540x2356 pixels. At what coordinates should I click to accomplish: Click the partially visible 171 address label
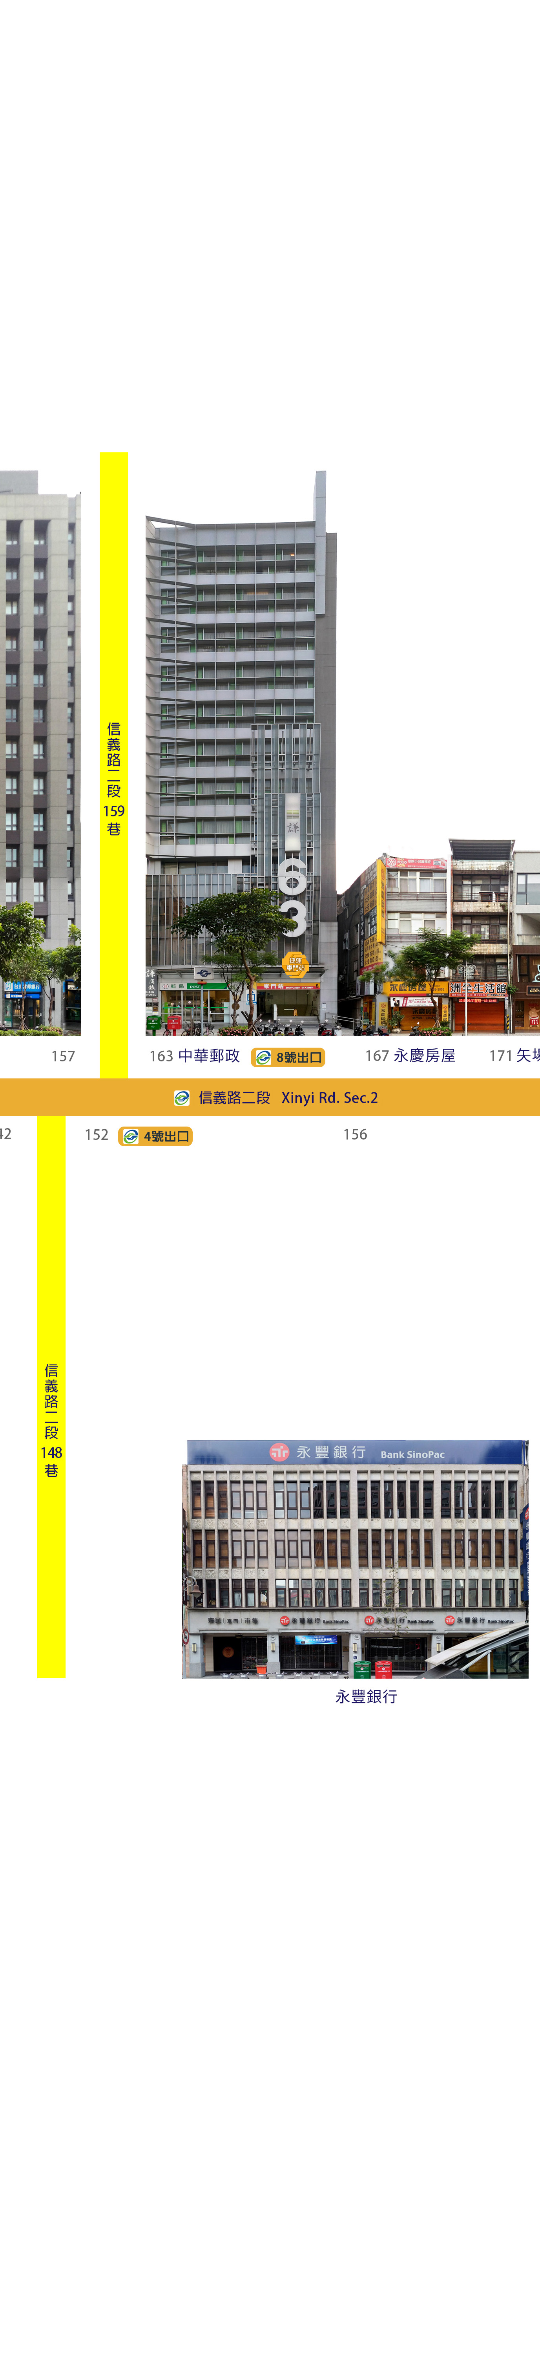pyautogui.click(x=514, y=1056)
